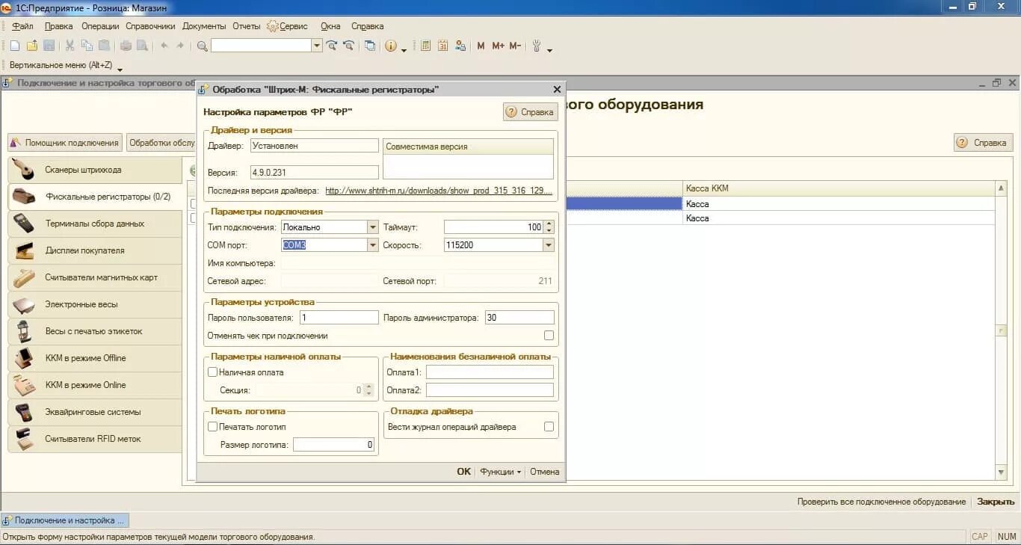
Task: Click the windows list icon
Action: coord(370,46)
